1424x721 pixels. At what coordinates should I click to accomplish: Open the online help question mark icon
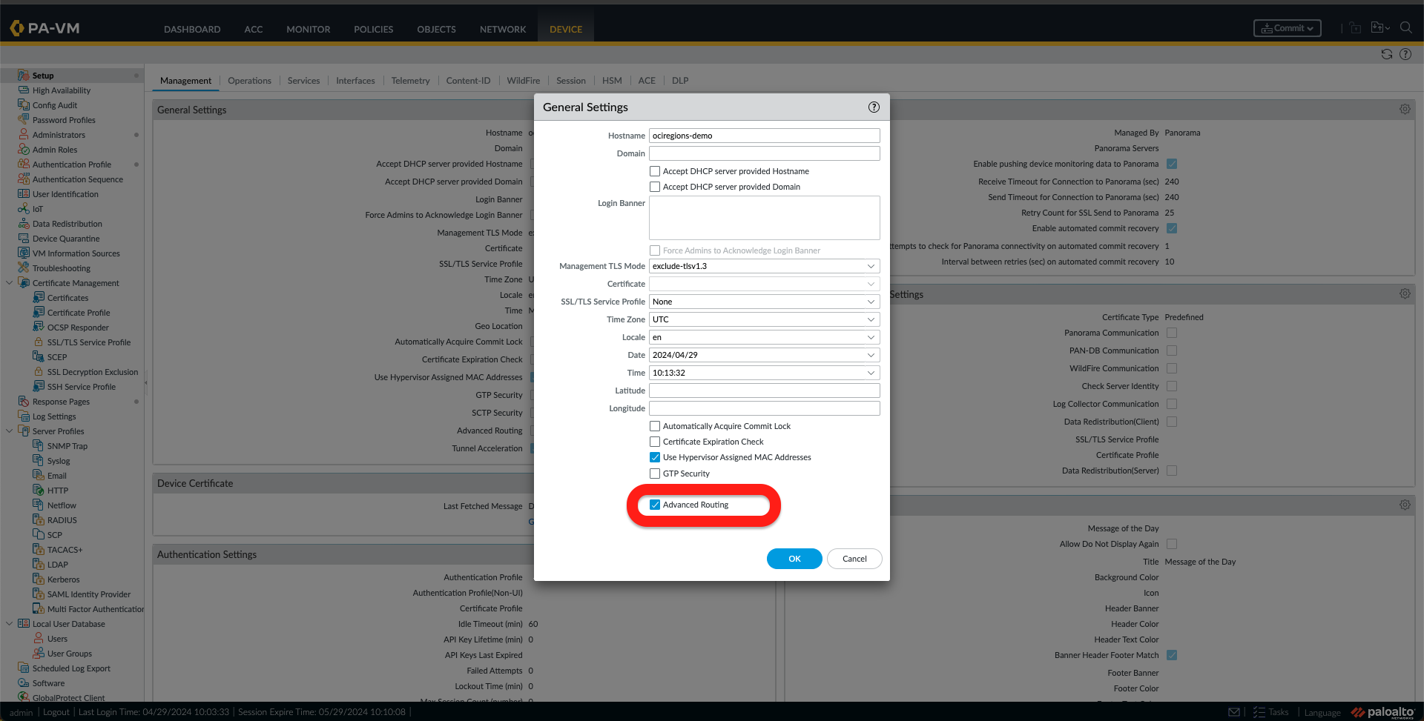click(1405, 53)
